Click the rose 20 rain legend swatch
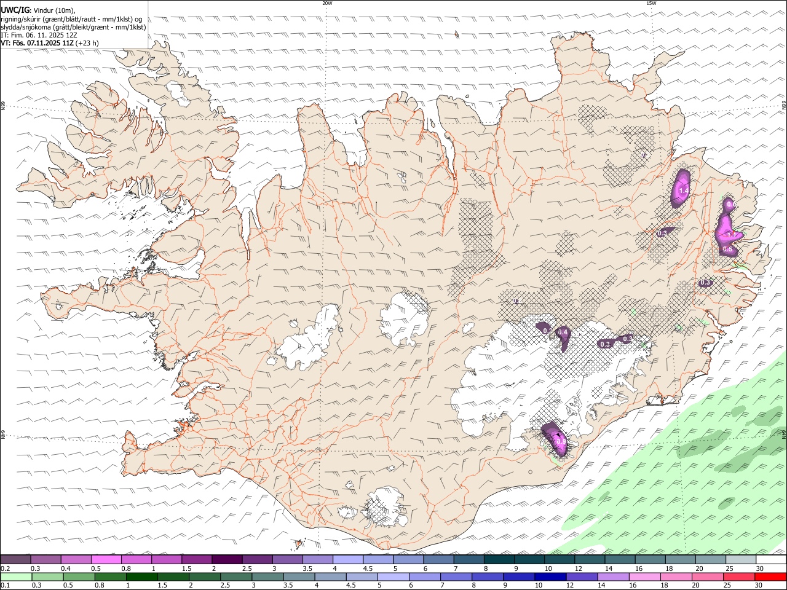 click(x=708, y=576)
